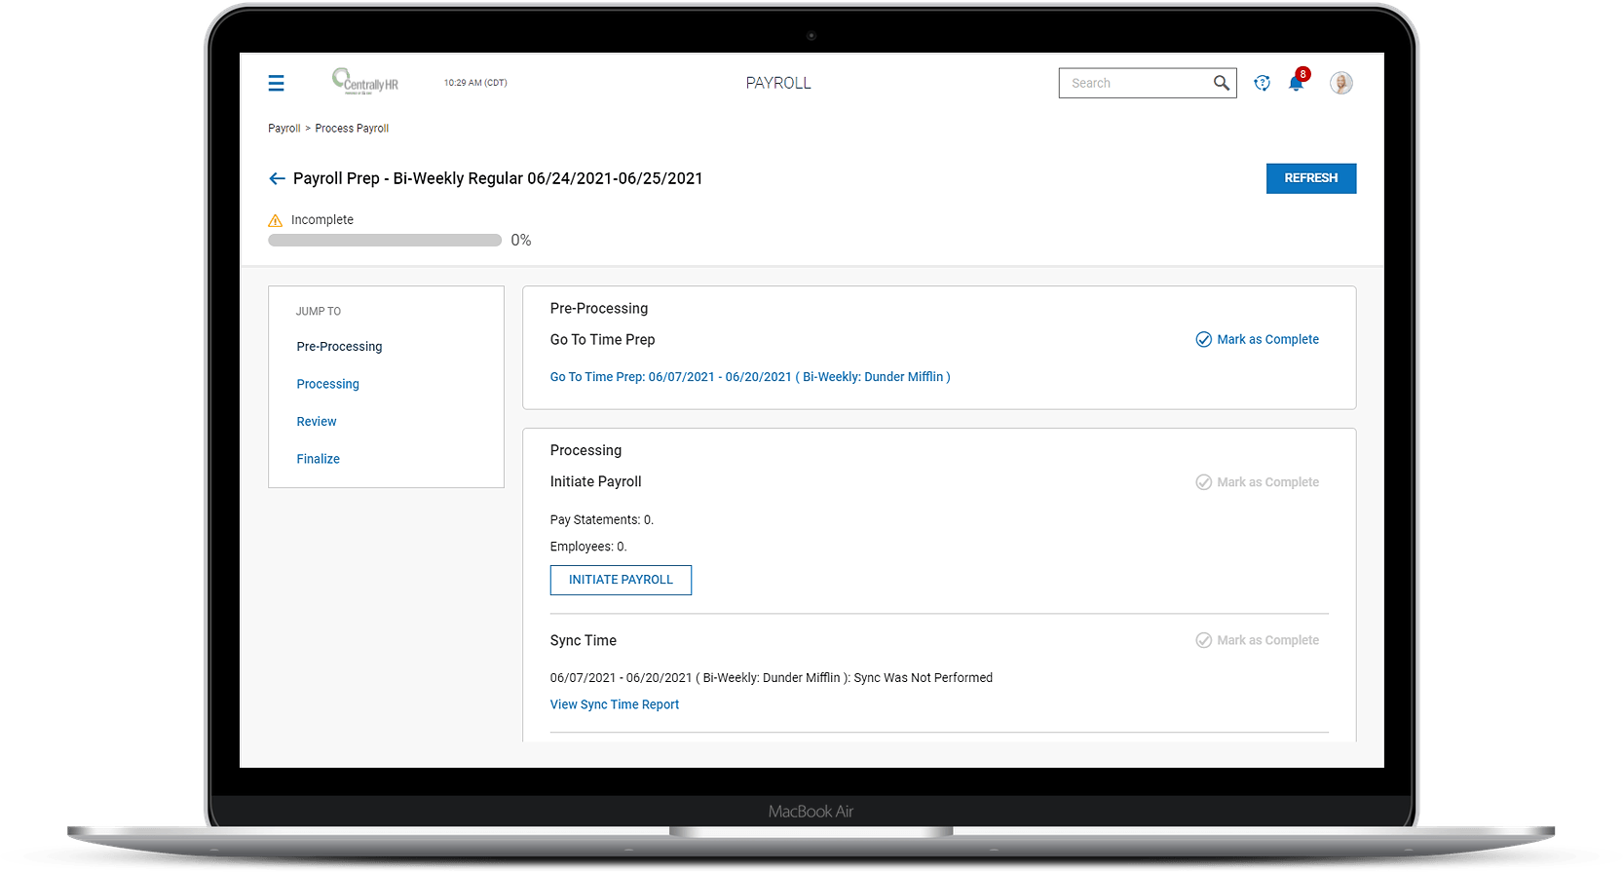Open View Sync Time Report link
The height and width of the screenshot is (872, 1623).
pos(615,704)
